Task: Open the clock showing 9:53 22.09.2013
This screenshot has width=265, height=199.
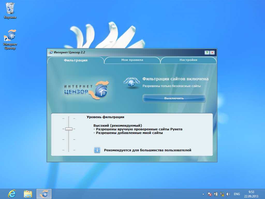Action: click(x=251, y=194)
